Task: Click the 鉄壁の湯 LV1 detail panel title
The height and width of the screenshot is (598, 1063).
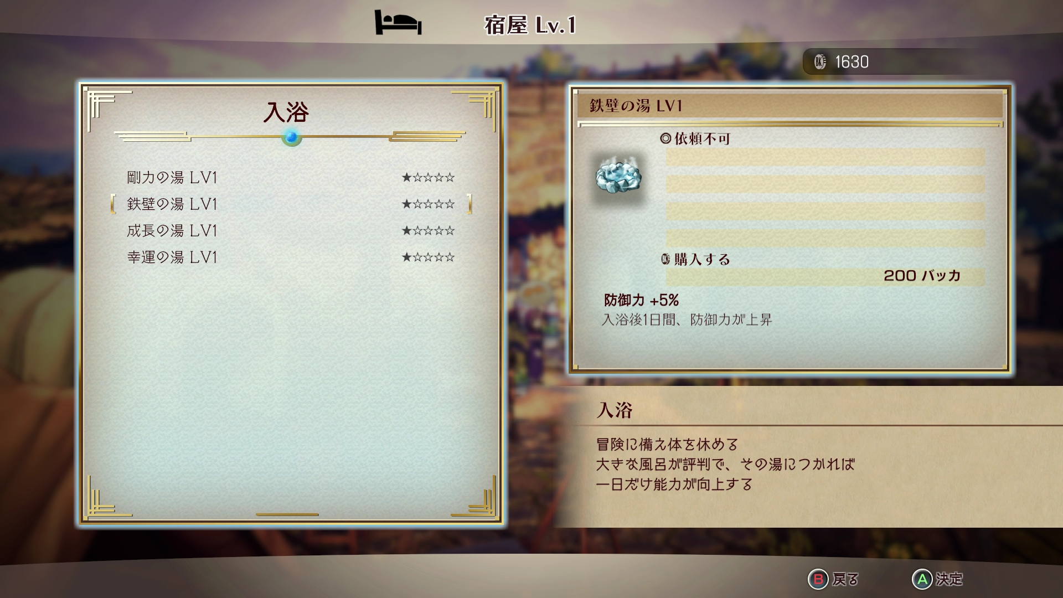Action: 636,106
